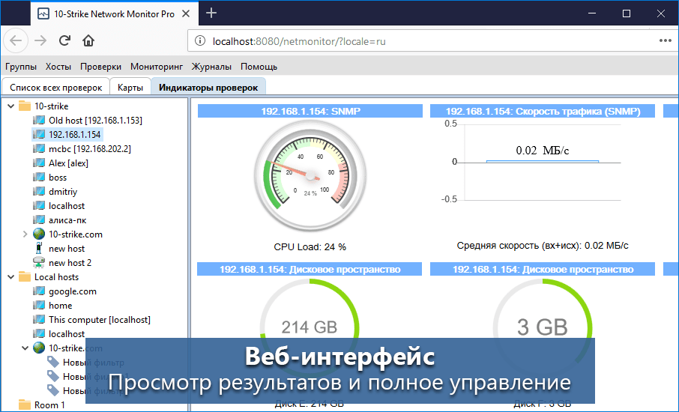The width and height of the screenshot is (679, 412).
Task: Click the Old host monitor icon
Action: point(39,120)
